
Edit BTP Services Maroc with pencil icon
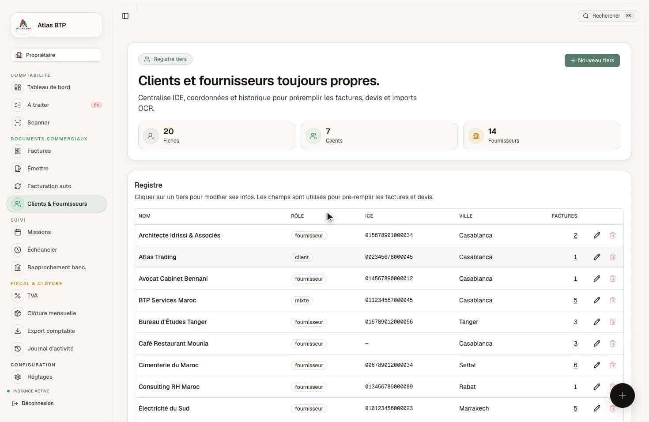[x=597, y=300]
